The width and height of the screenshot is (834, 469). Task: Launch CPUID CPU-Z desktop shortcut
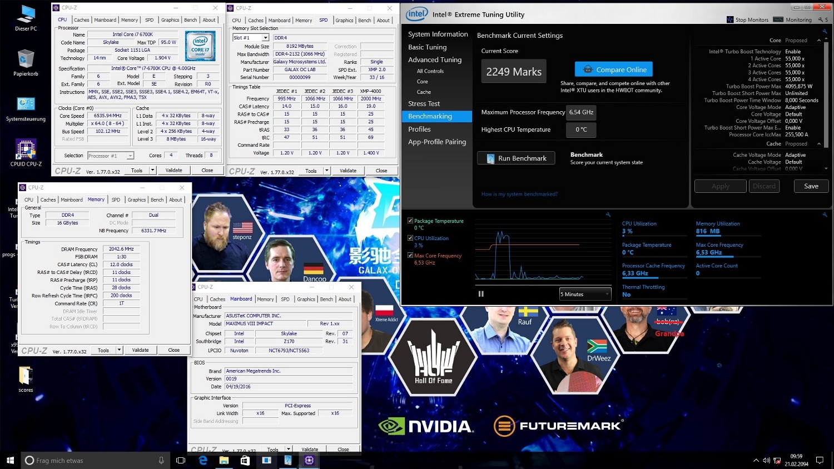[26, 153]
